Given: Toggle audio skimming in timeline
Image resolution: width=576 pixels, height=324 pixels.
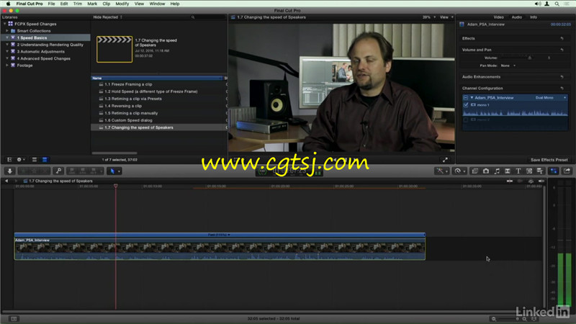Looking at the screenshot, I should 520,181.
